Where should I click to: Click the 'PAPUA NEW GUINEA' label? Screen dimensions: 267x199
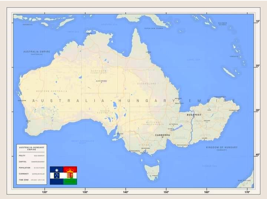pyautogui.click(x=154, y=28)
